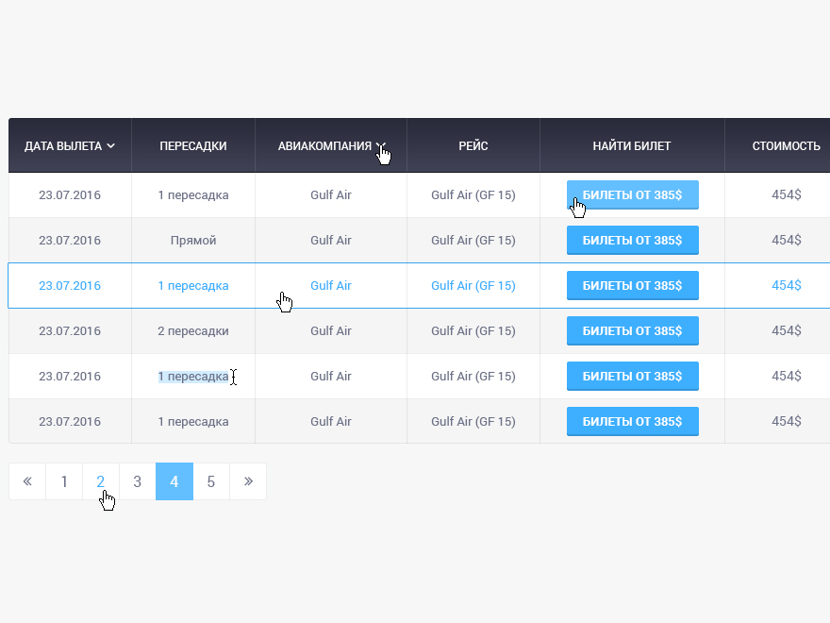Click the active page 4 button
Screen dimensions: 830x623
tap(174, 481)
